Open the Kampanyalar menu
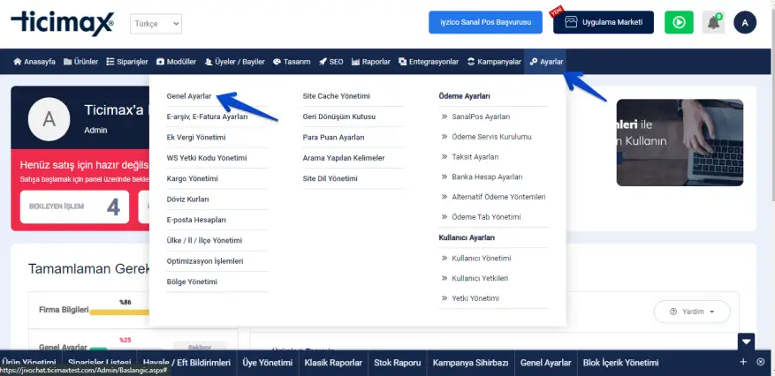The width and height of the screenshot is (775, 376). (x=494, y=62)
